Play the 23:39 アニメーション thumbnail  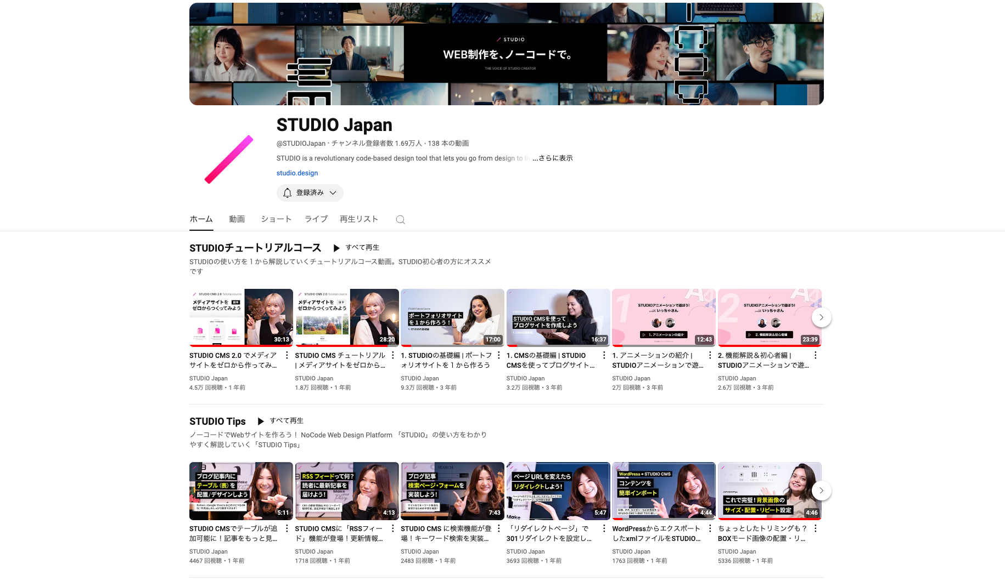770,318
